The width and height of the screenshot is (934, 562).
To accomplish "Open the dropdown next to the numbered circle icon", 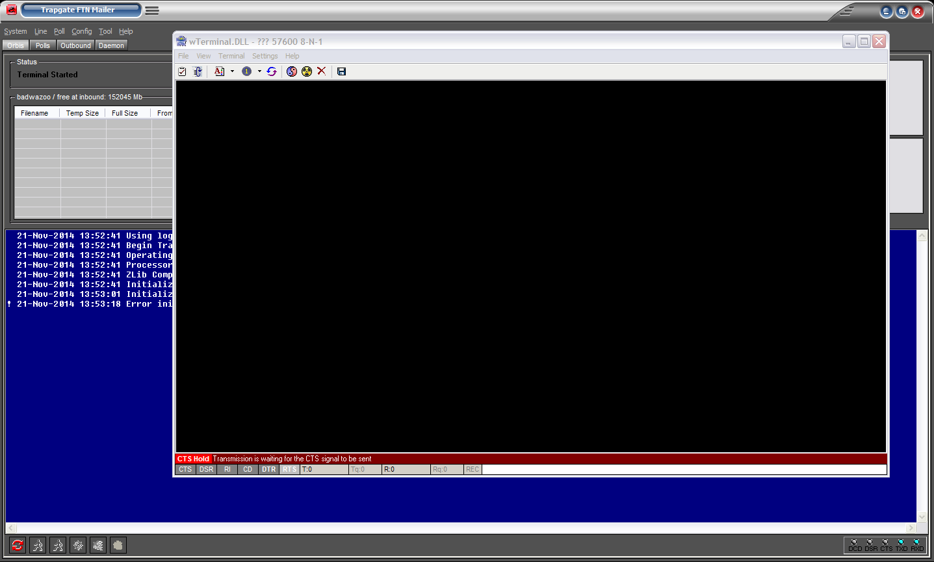I will tap(259, 71).
